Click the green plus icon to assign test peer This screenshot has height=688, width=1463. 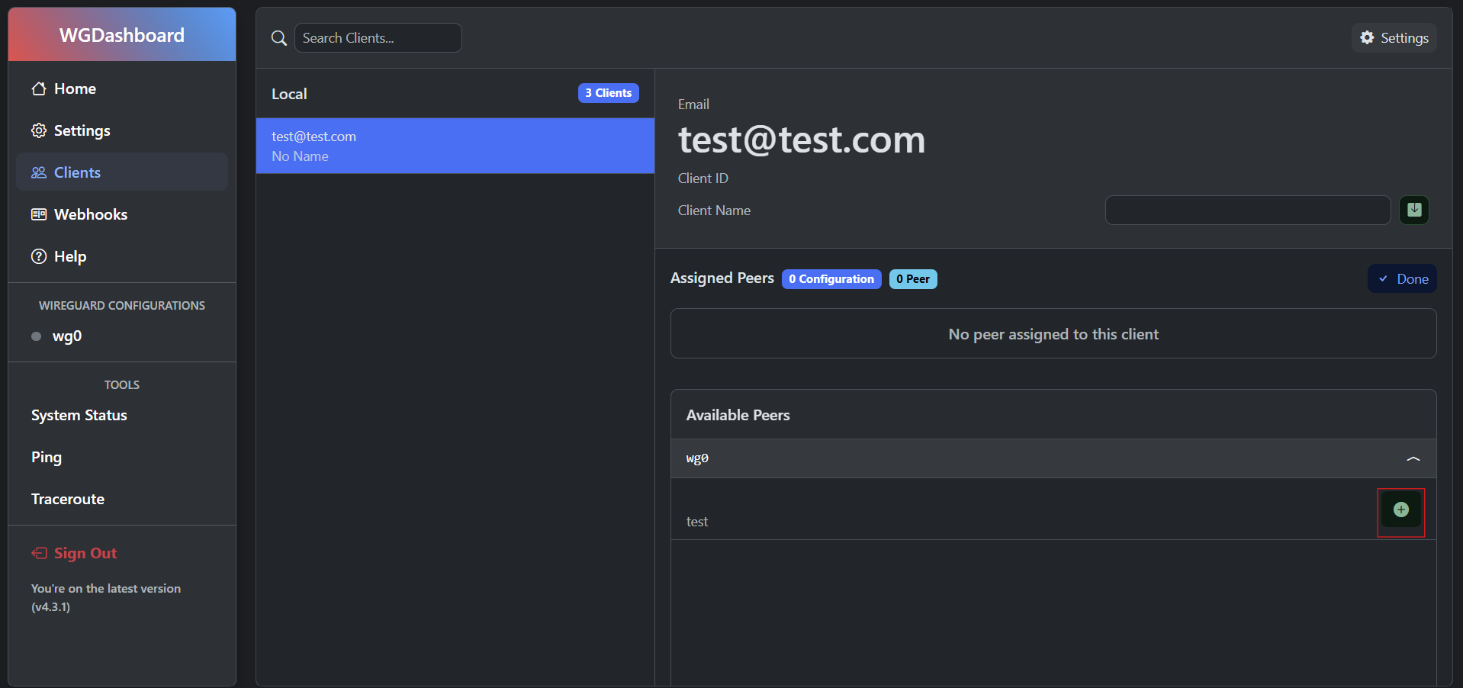1400,510
